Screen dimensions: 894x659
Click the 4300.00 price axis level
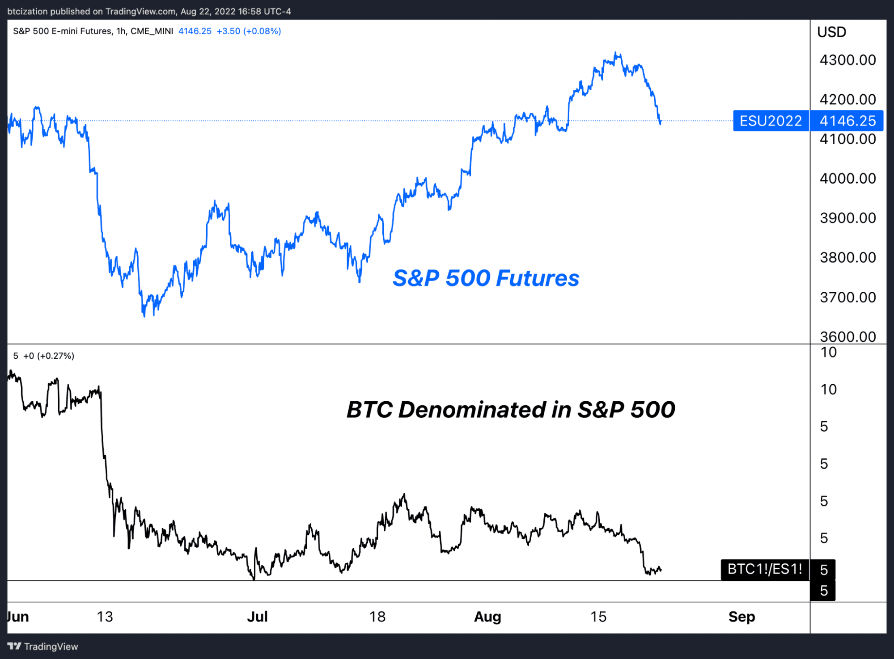pyautogui.click(x=847, y=60)
